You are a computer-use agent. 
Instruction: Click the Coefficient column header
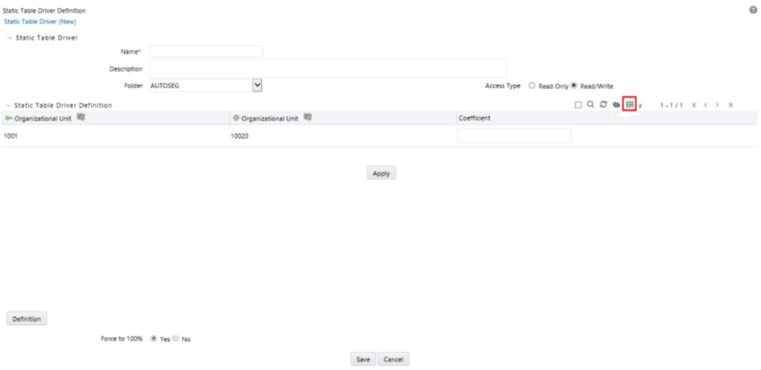point(474,118)
